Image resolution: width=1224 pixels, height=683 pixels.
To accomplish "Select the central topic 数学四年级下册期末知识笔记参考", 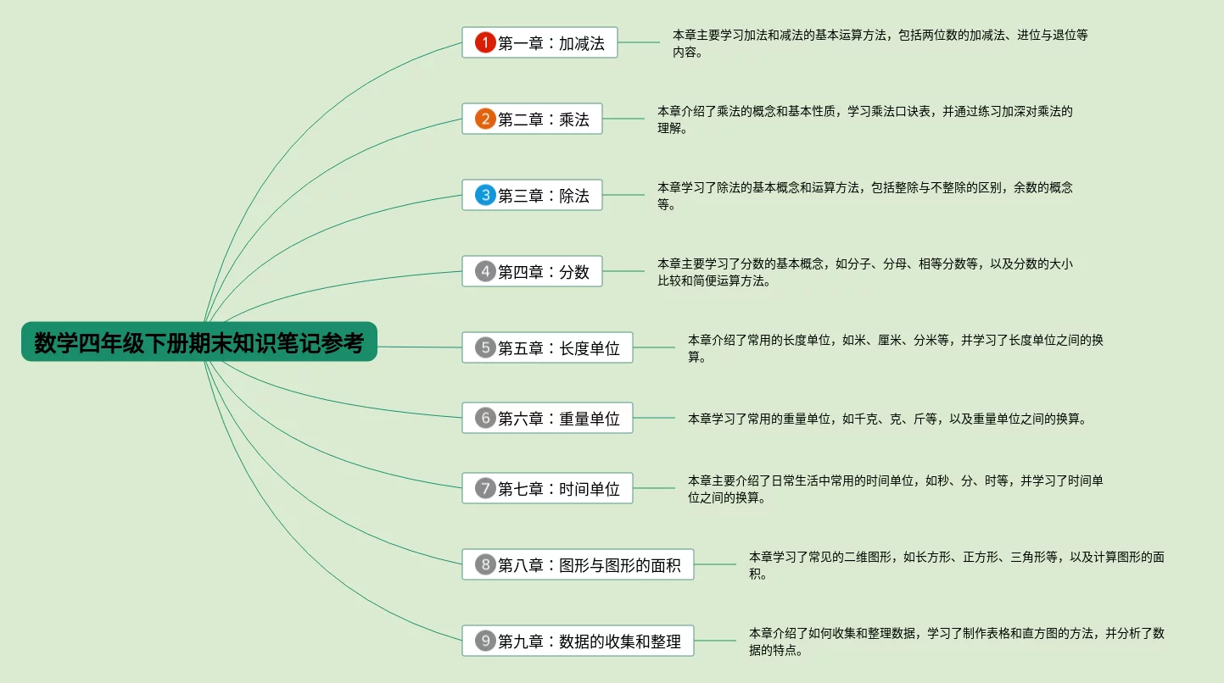I will [198, 342].
